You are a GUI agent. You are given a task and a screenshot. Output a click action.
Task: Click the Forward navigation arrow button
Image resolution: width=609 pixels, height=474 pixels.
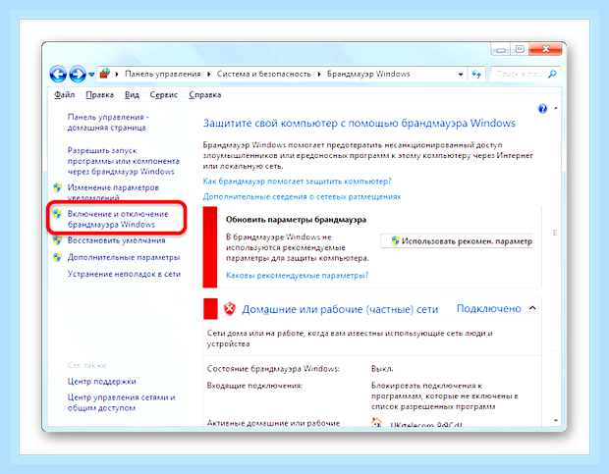click(x=78, y=74)
